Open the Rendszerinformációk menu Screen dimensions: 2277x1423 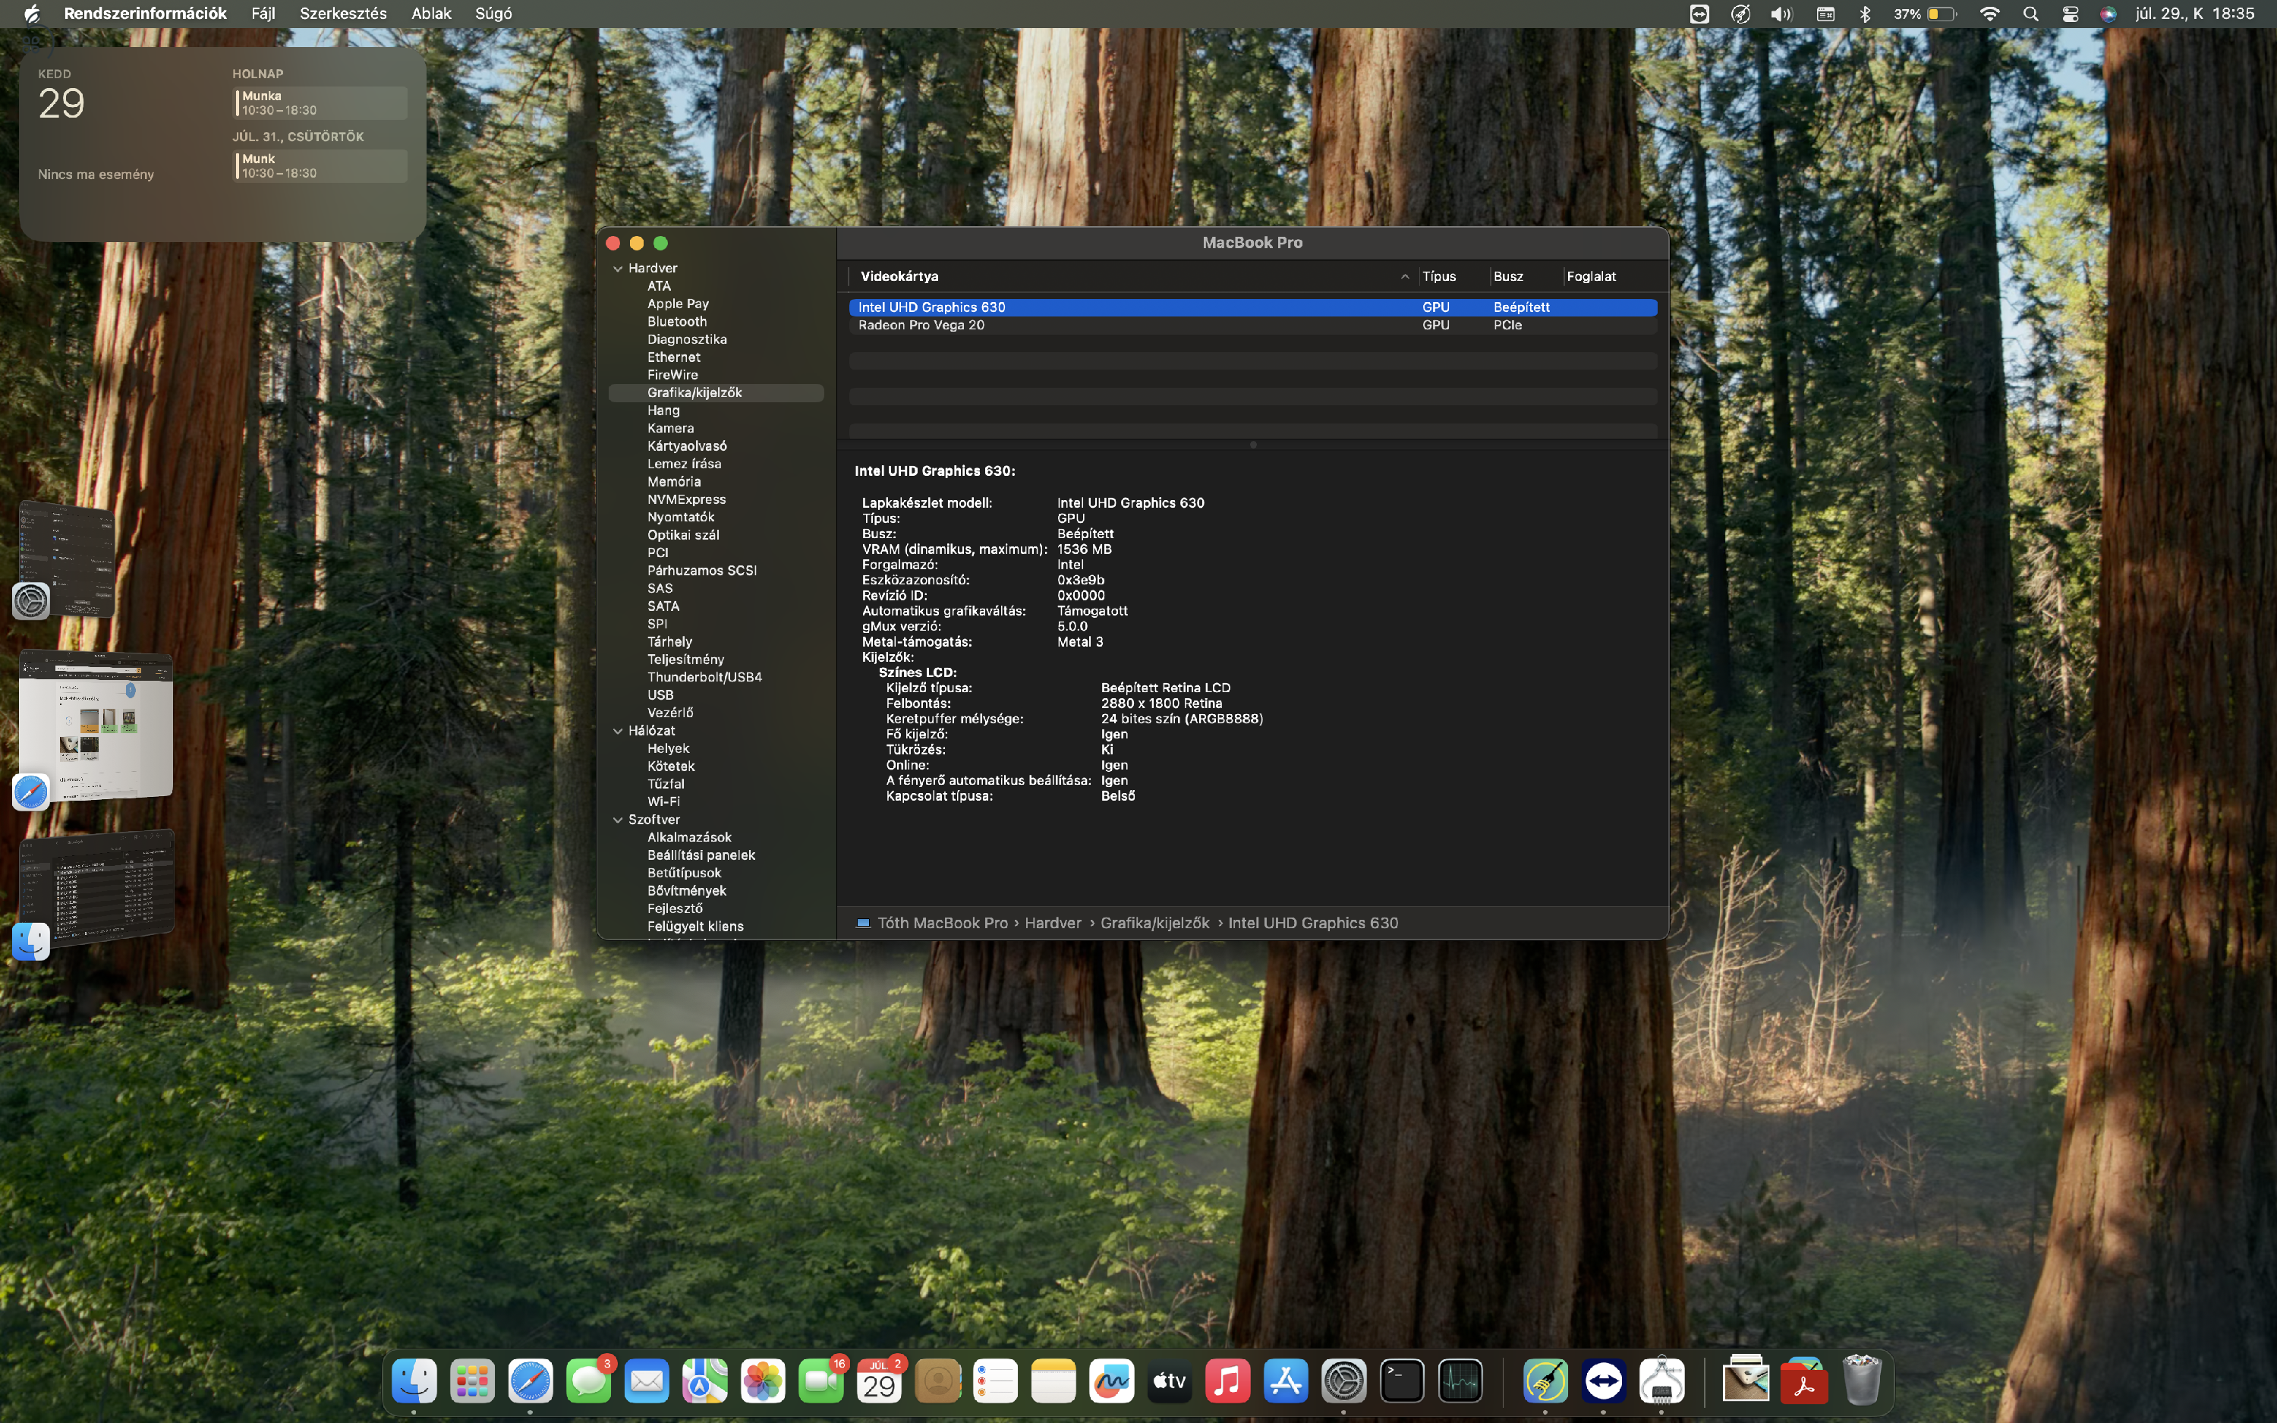145,13
